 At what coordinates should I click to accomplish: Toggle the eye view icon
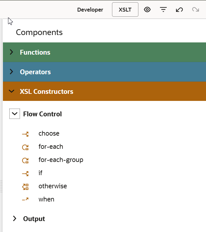(147, 10)
